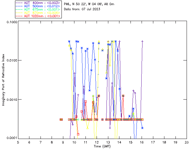
Task: Click the 'Imaginary Part of Refractive index' axis title
Action: pyautogui.click(x=3, y=80)
